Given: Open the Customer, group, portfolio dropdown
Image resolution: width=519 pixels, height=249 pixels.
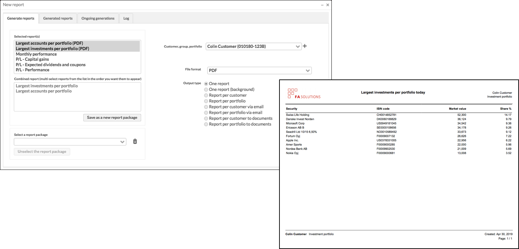Looking at the screenshot, I should click(254, 46).
